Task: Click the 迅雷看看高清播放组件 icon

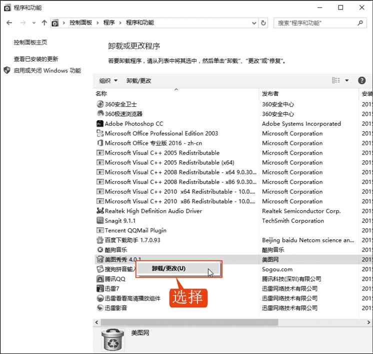Action: pyautogui.click(x=100, y=298)
